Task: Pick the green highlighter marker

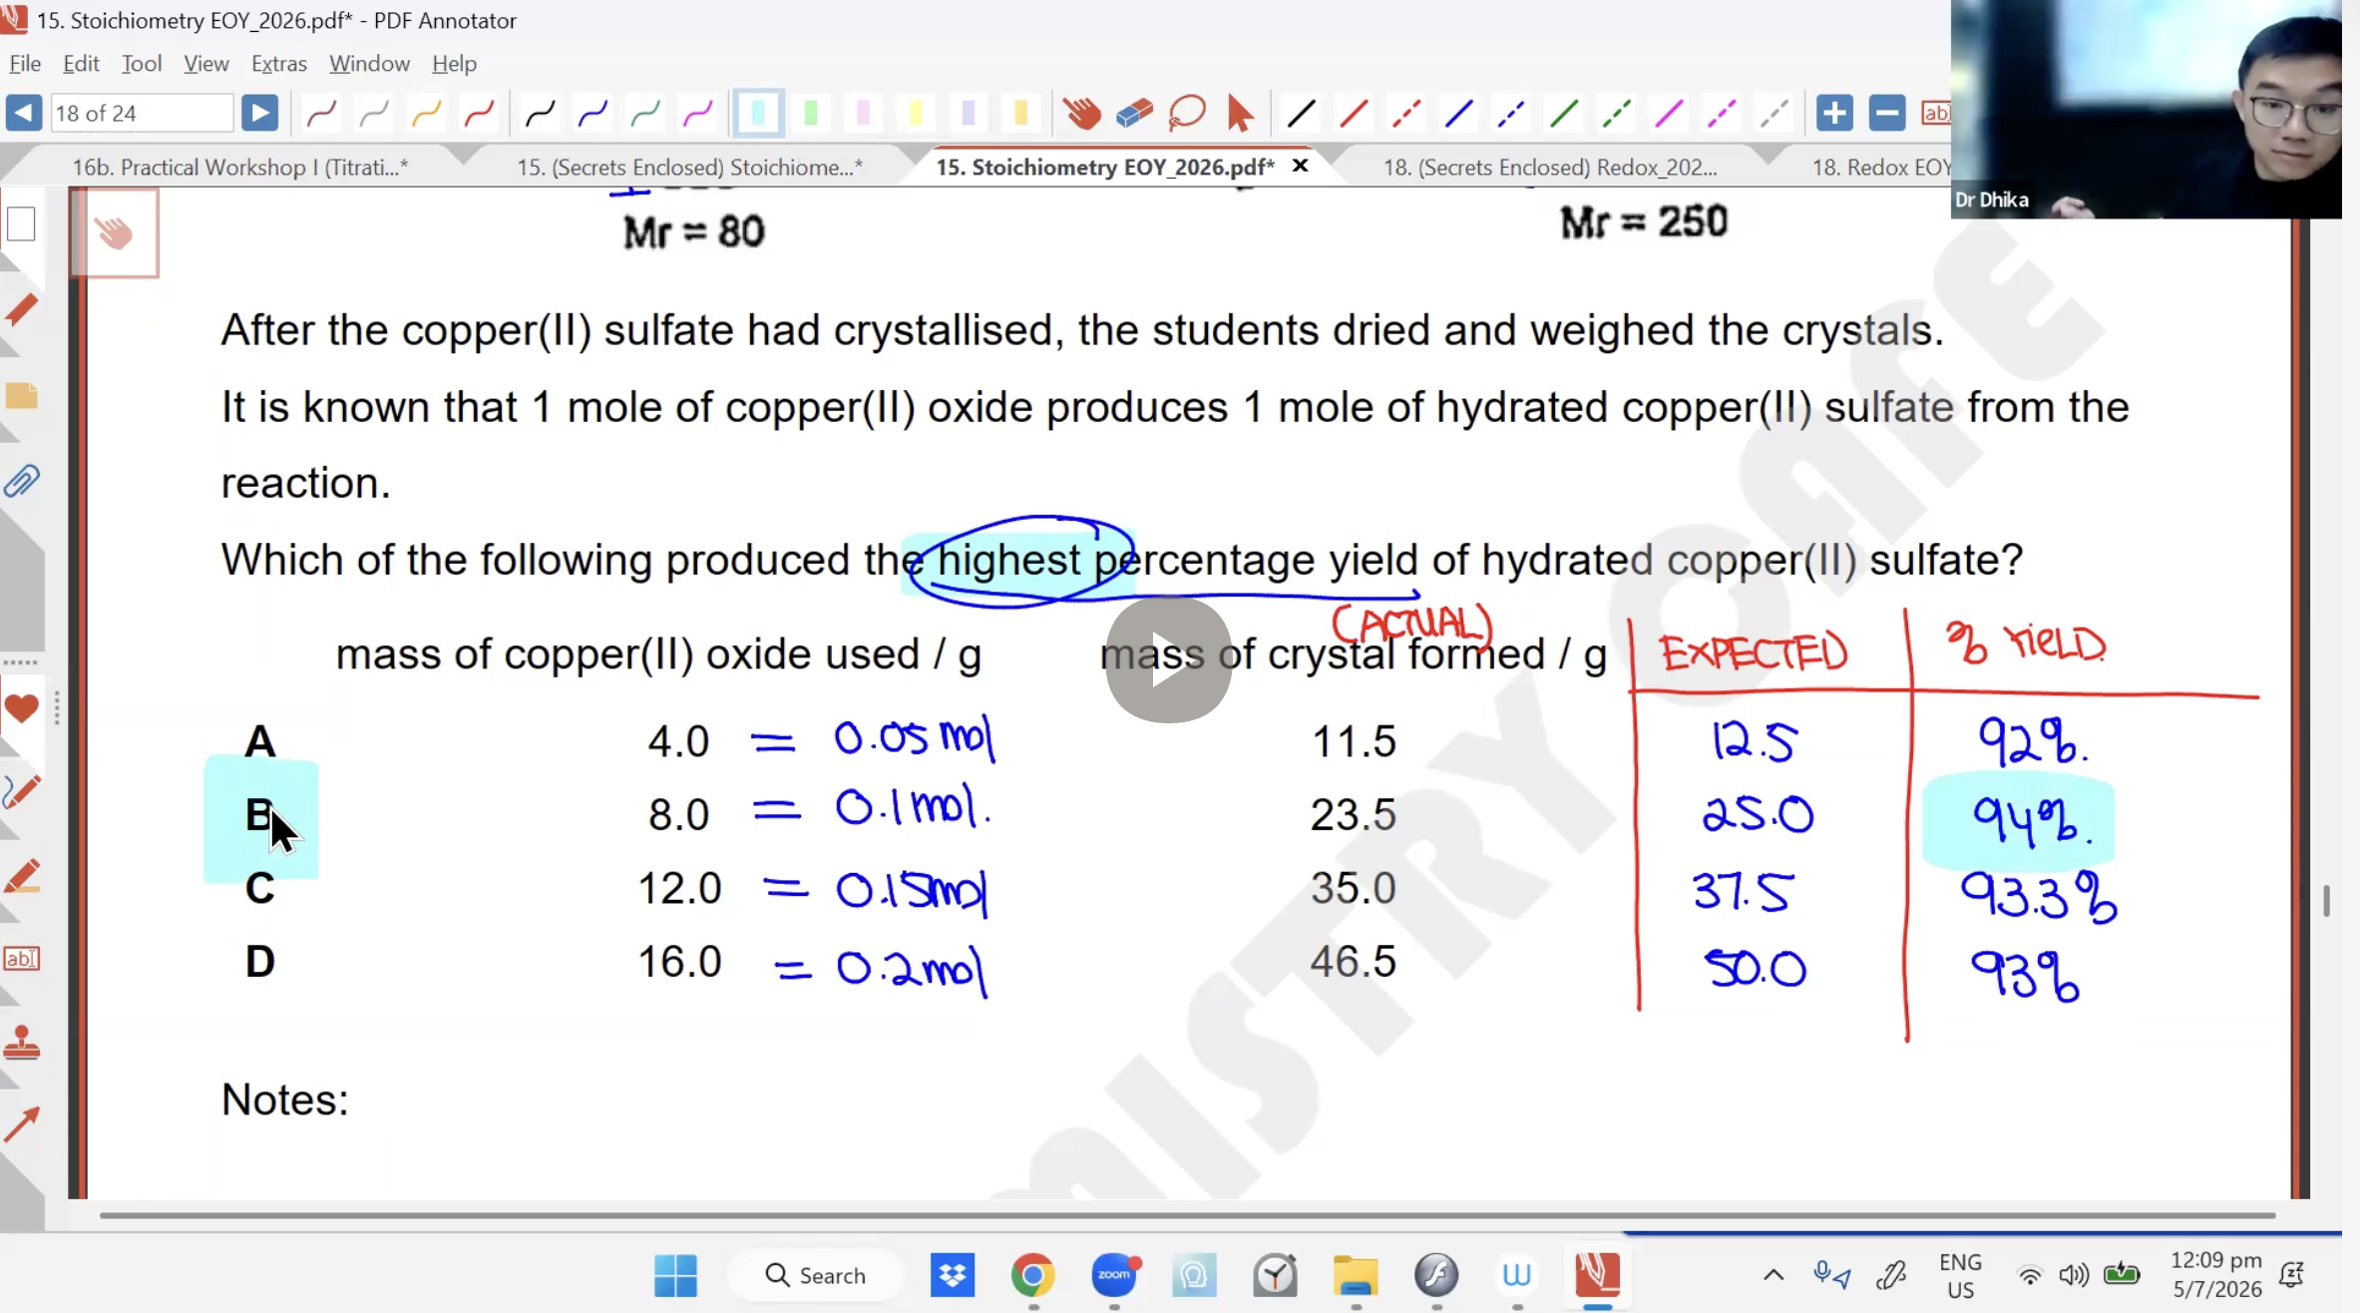Action: pyautogui.click(x=811, y=114)
